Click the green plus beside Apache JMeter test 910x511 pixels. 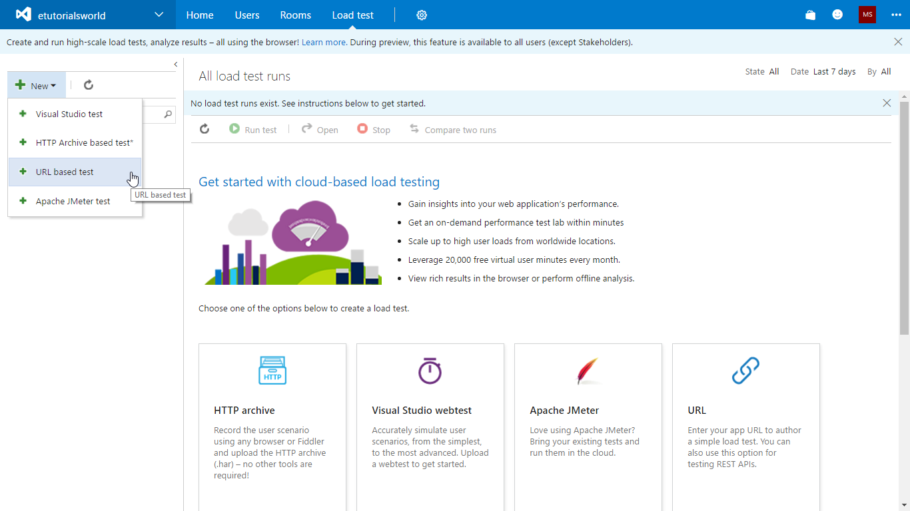23,201
